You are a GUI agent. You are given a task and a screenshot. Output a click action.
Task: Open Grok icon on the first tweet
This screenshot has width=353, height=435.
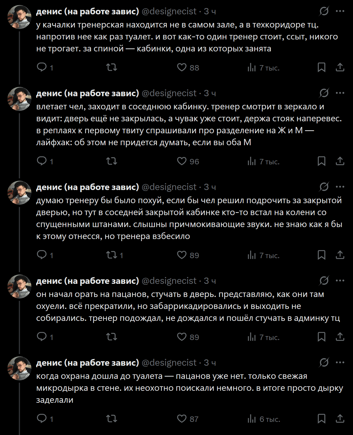[324, 11]
